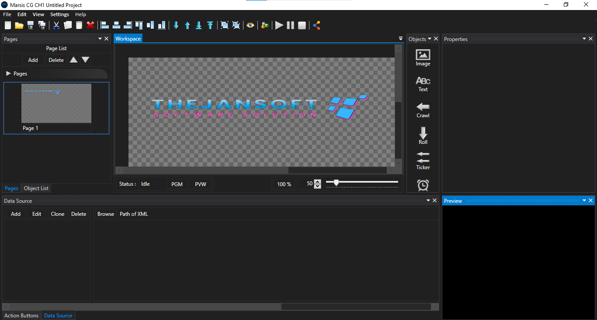The image size is (597, 320).
Task: Add the clock object from Objects panel
Action: coord(423,185)
